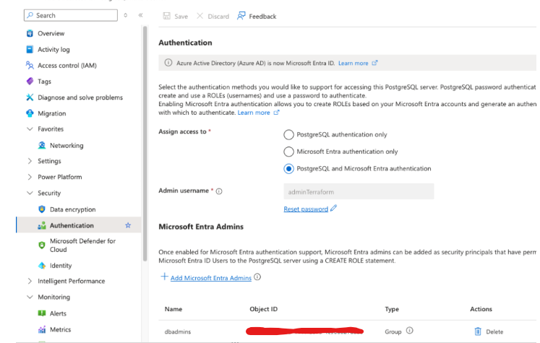Click the Data encryption shield icon
The width and height of the screenshot is (540, 343).
(42, 209)
